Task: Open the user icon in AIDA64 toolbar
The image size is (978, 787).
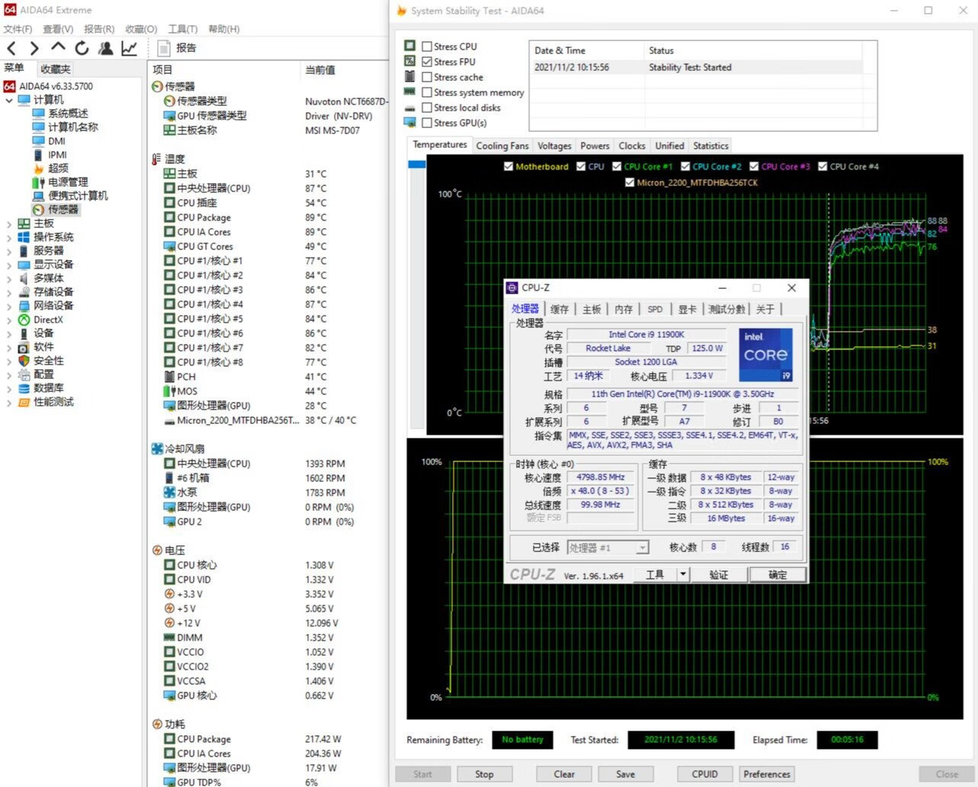Action: pyautogui.click(x=105, y=48)
